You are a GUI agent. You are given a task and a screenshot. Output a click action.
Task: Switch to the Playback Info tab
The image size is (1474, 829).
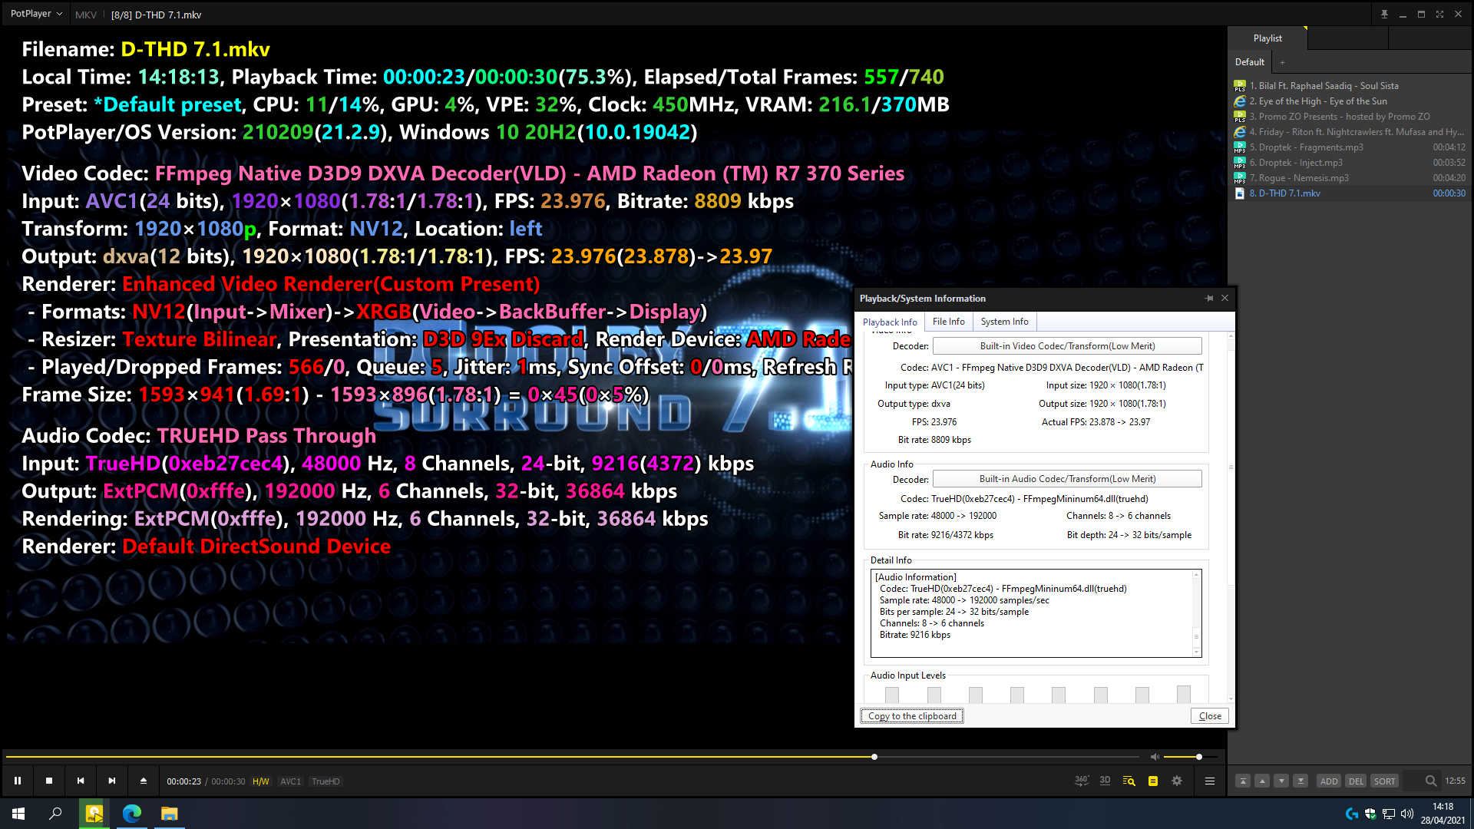click(890, 322)
